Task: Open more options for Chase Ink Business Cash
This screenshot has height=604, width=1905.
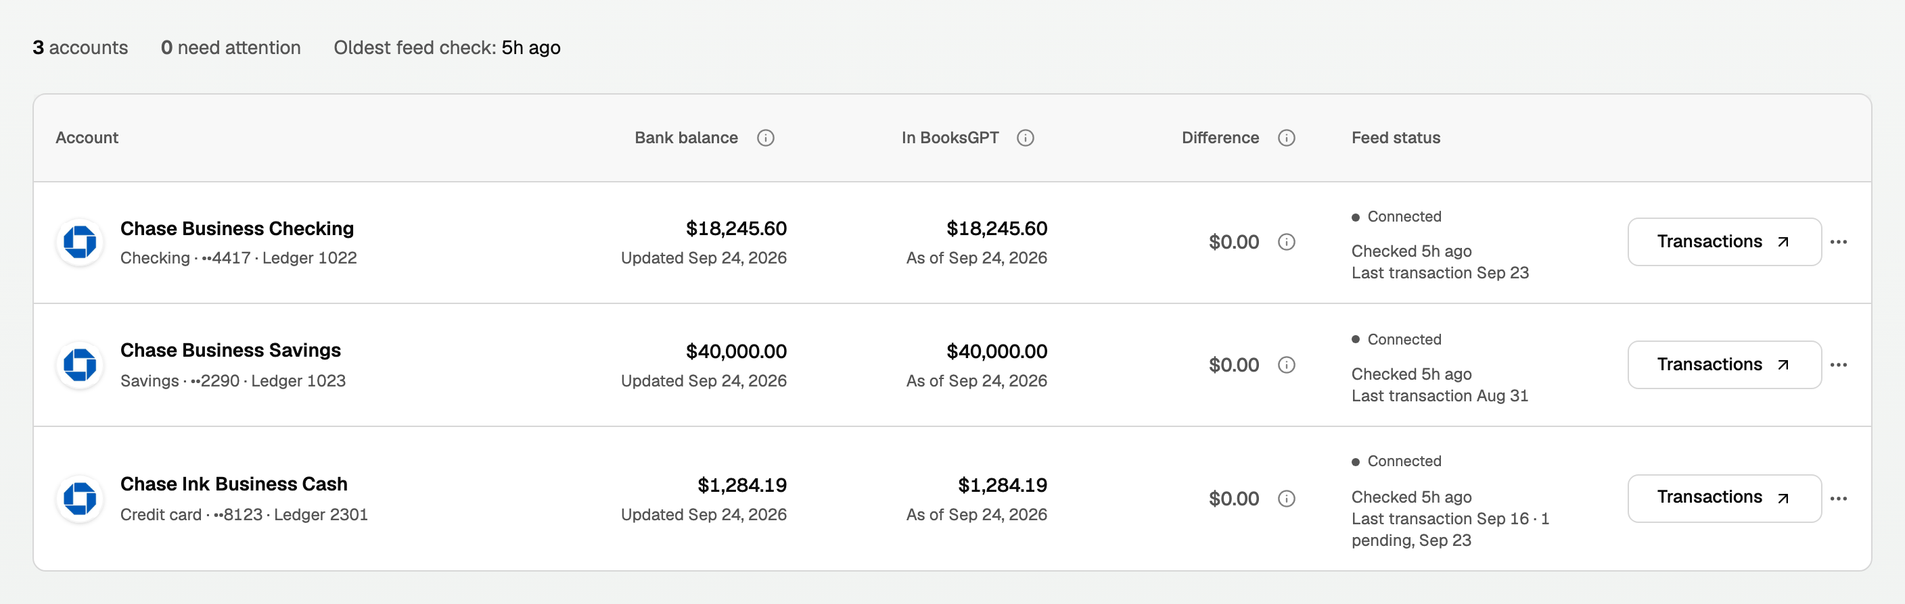Action: coord(1839,499)
